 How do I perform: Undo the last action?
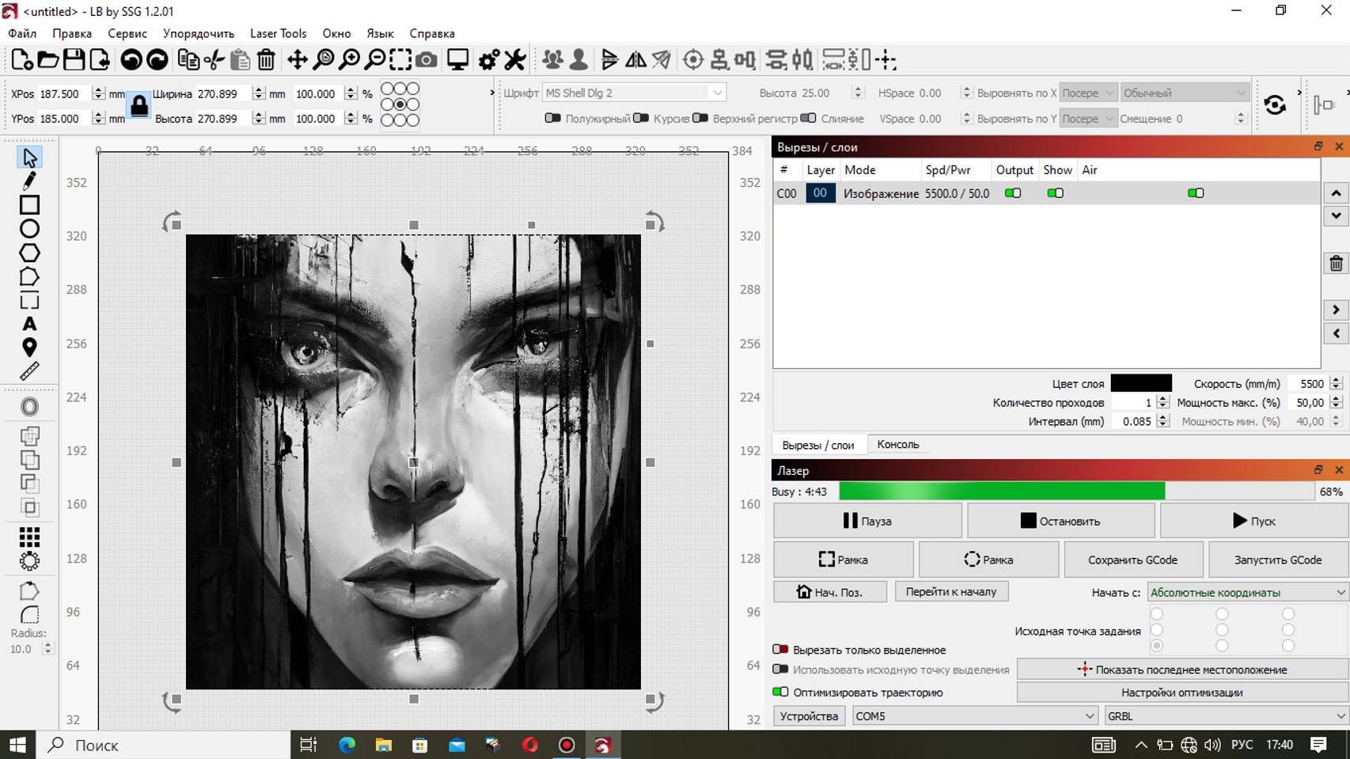coord(131,60)
